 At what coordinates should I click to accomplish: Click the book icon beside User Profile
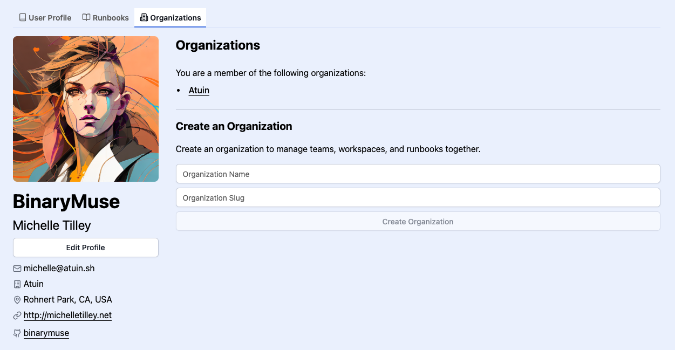coord(23,18)
